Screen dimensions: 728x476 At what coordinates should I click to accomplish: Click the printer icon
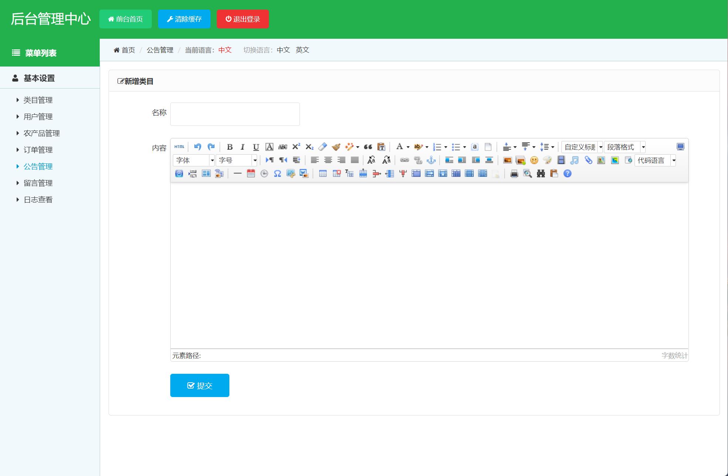click(x=514, y=173)
